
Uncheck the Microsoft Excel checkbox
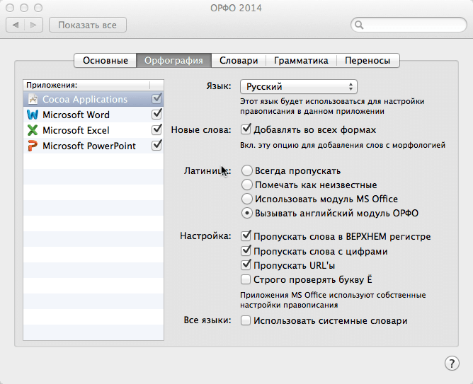point(156,130)
